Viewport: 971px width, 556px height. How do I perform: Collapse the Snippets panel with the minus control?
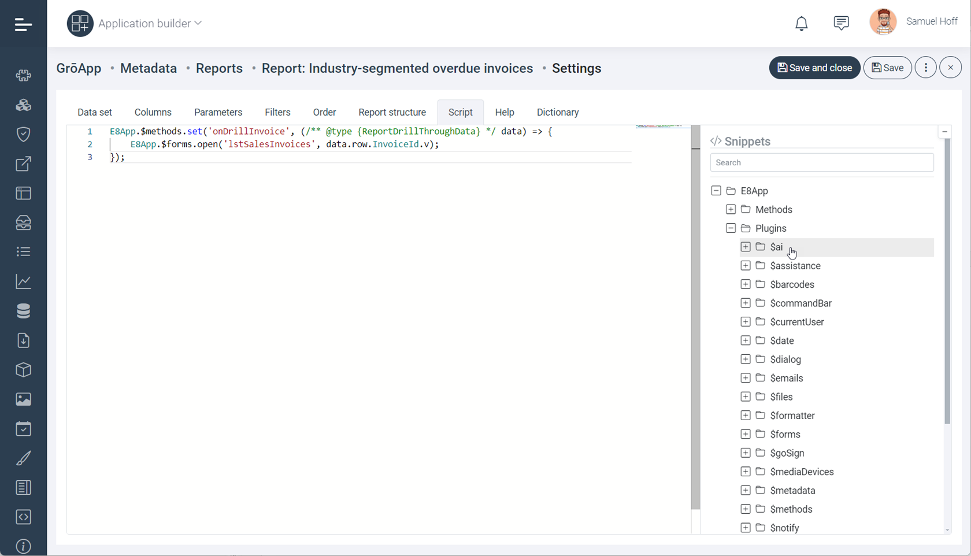pyautogui.click(x=944, y=131)
